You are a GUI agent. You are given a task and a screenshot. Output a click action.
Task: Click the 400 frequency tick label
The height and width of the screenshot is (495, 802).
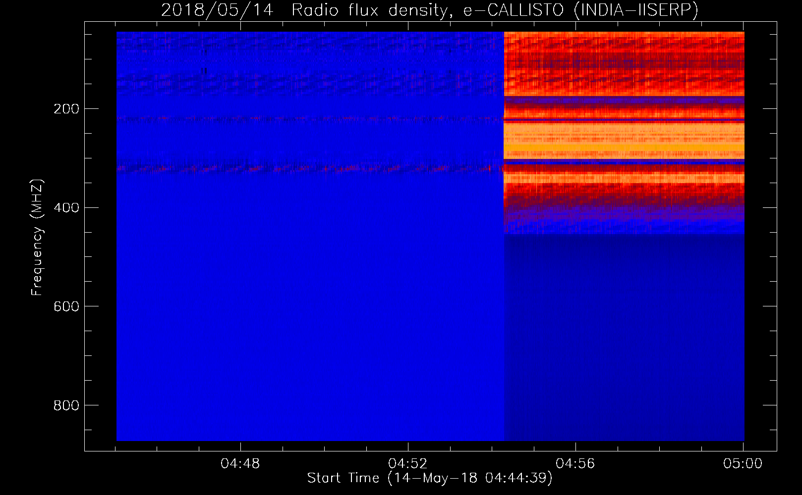[x=66, y=208]
